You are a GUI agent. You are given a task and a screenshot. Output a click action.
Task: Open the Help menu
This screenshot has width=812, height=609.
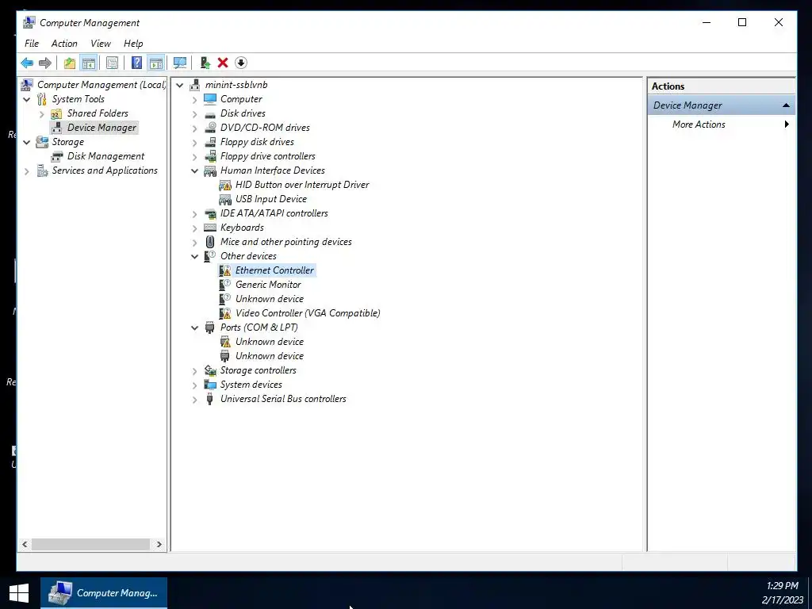coord(133,44)
